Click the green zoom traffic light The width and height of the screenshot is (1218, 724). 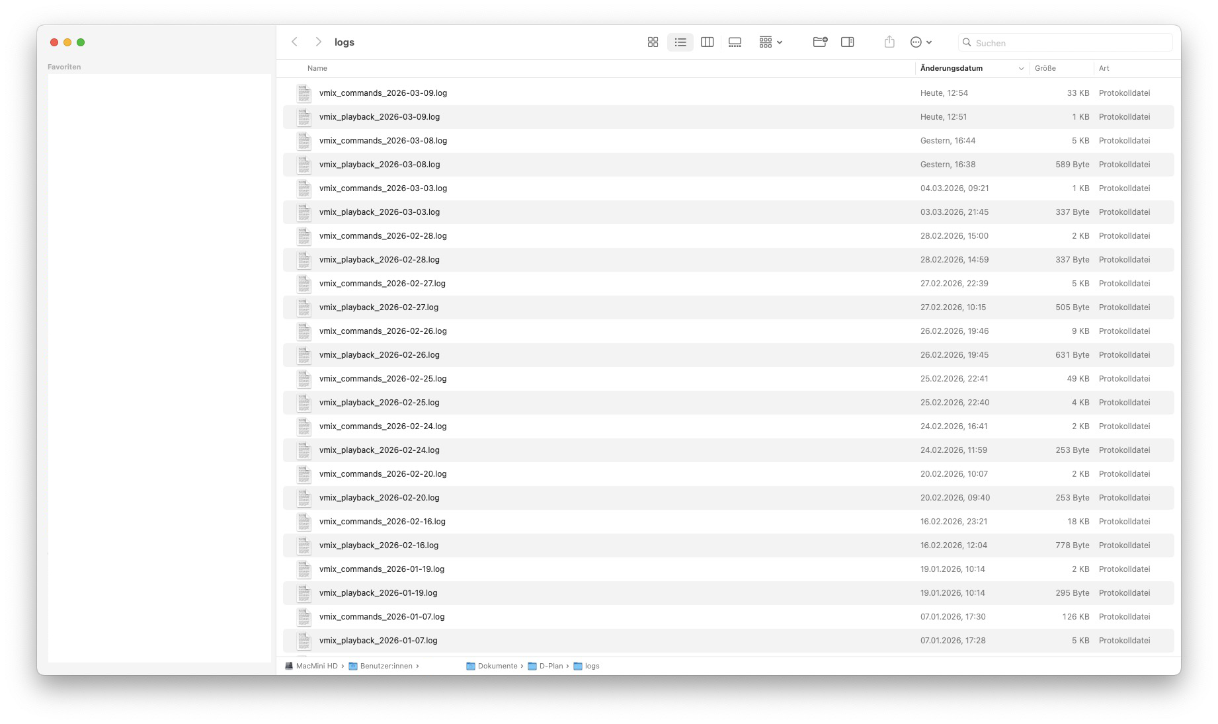[x=81, y=42]
